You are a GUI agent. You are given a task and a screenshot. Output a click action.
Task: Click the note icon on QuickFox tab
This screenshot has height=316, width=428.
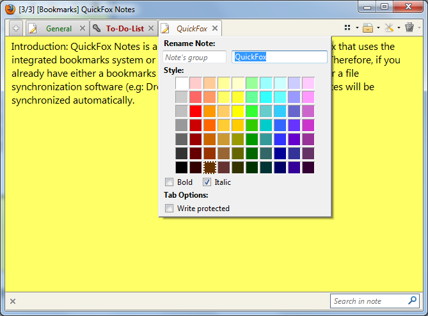[165, 28]
